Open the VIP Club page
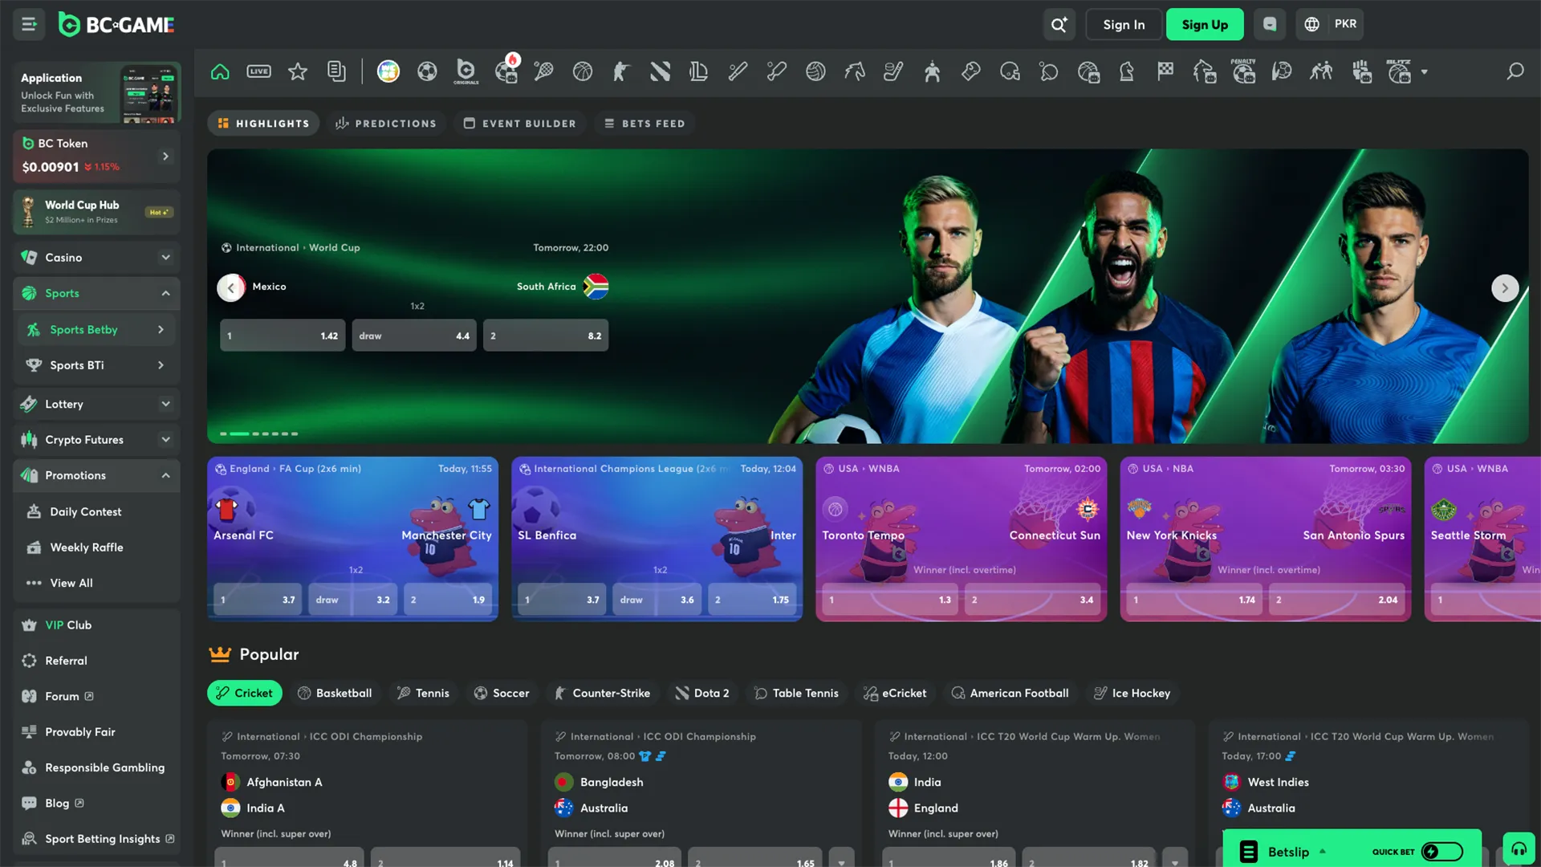Screen dimensions: 1541x867 coord(96,625)
